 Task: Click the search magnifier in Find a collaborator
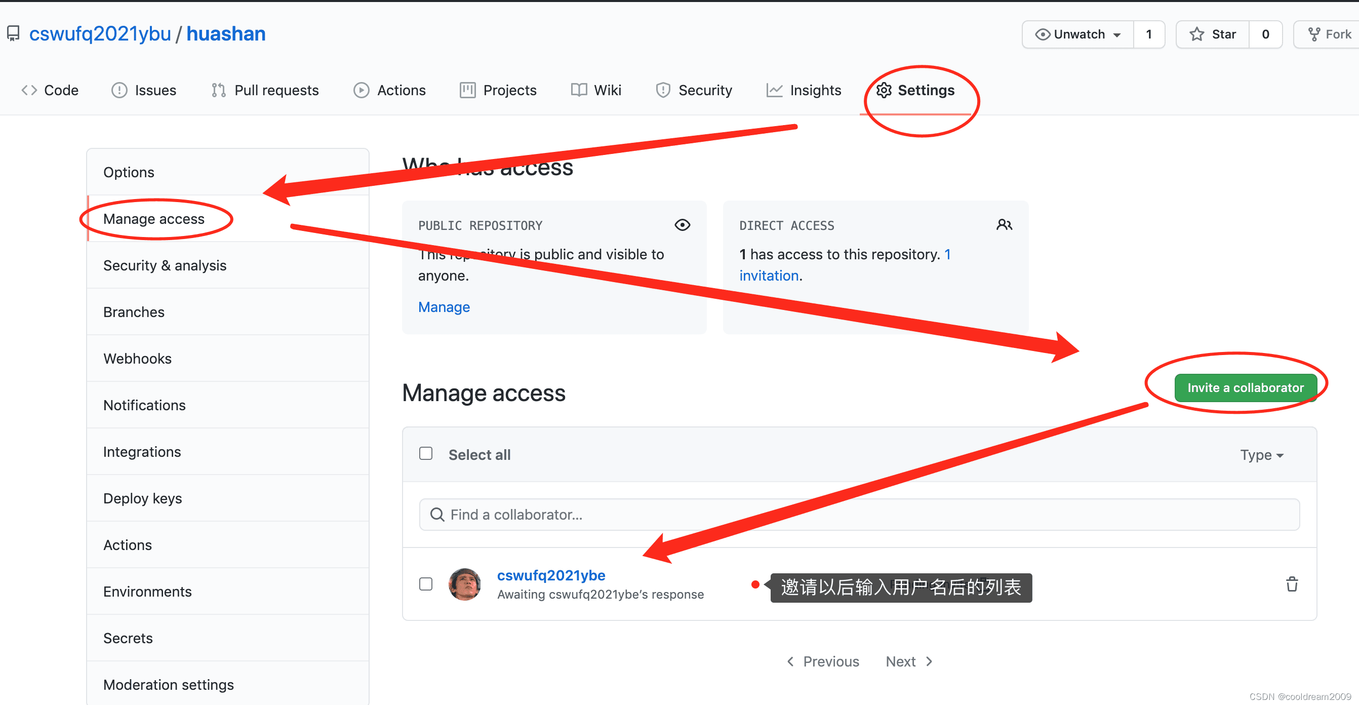click(437, 515)
